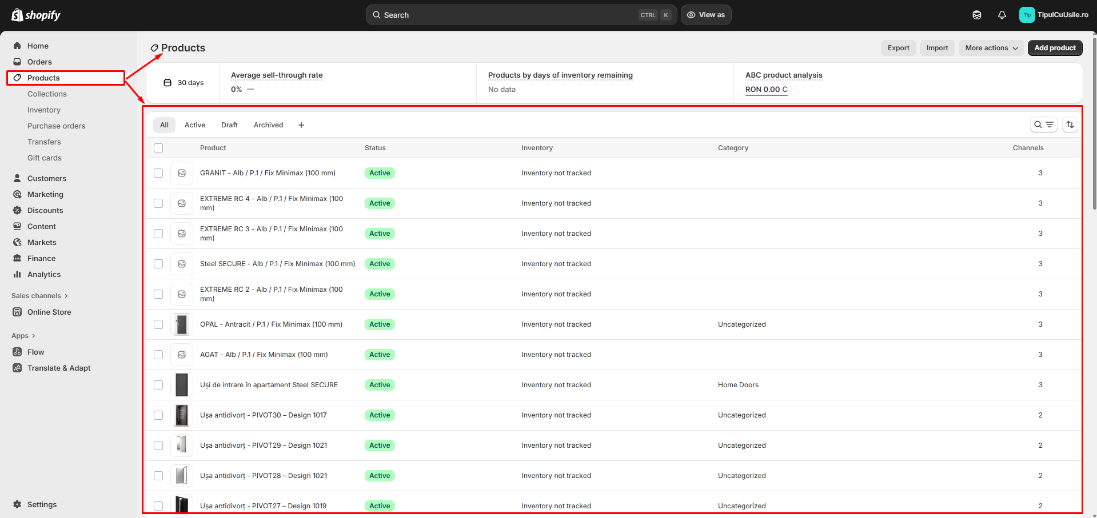Viewport: 1097px width, 518px height.
Task: Open the Sidekick assistant icon in top bar
Action: [976, 15]
